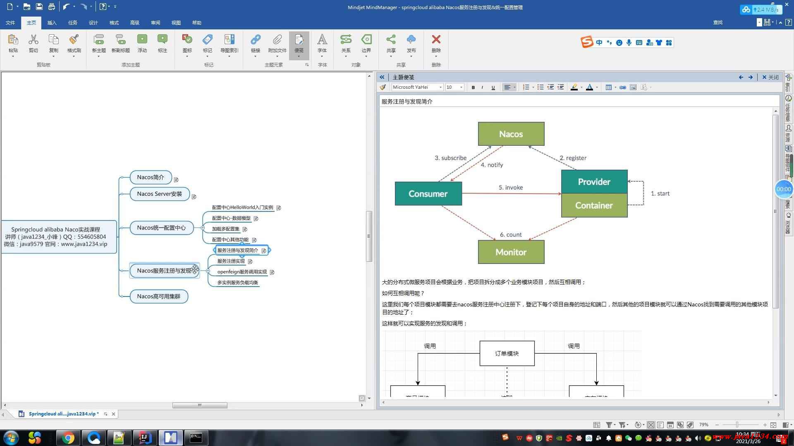
Task: Click the Relationship (关系) icon
Action: click(346, 40)
